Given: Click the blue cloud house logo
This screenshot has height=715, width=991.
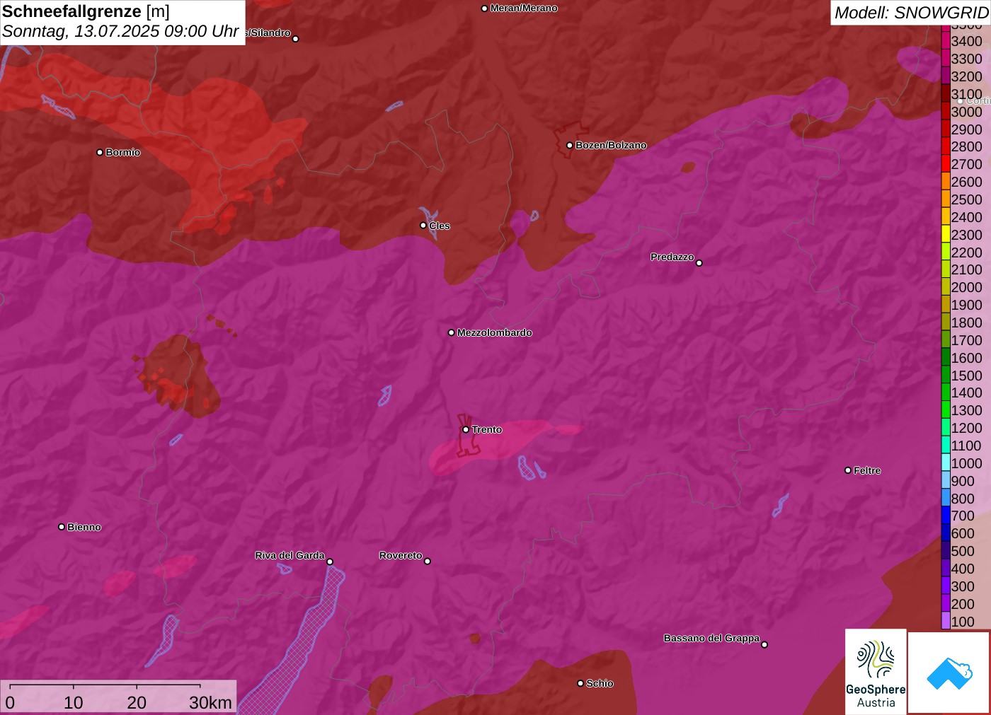Looking at the screenshot, I should [949, 673].
